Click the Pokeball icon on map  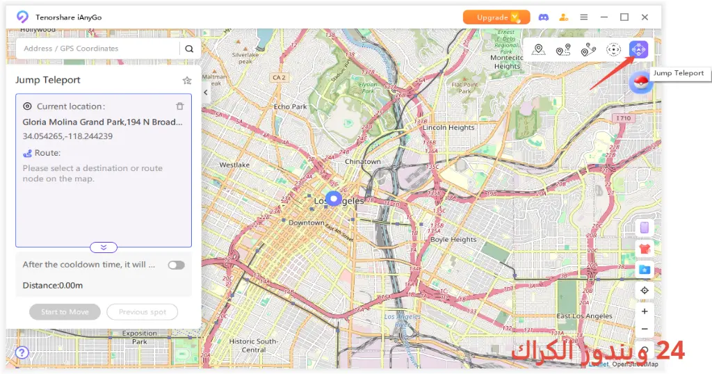pyautogui.click(x=640, y=83)
